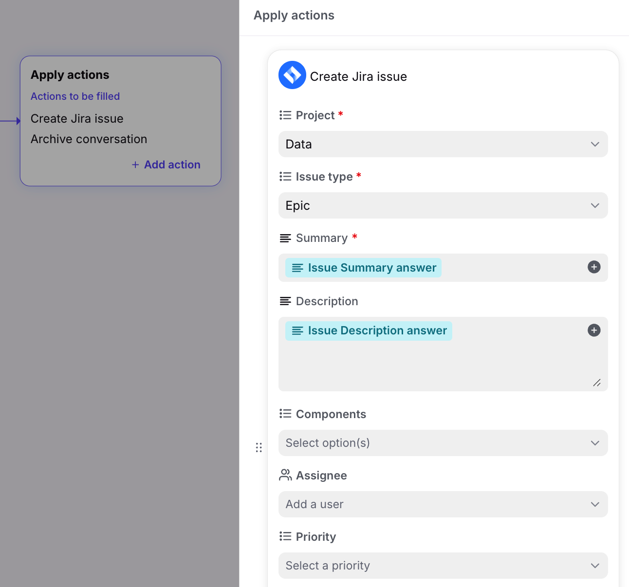Click the Assignee field label
Screen dimensions: 629x587
click(321, 476)
